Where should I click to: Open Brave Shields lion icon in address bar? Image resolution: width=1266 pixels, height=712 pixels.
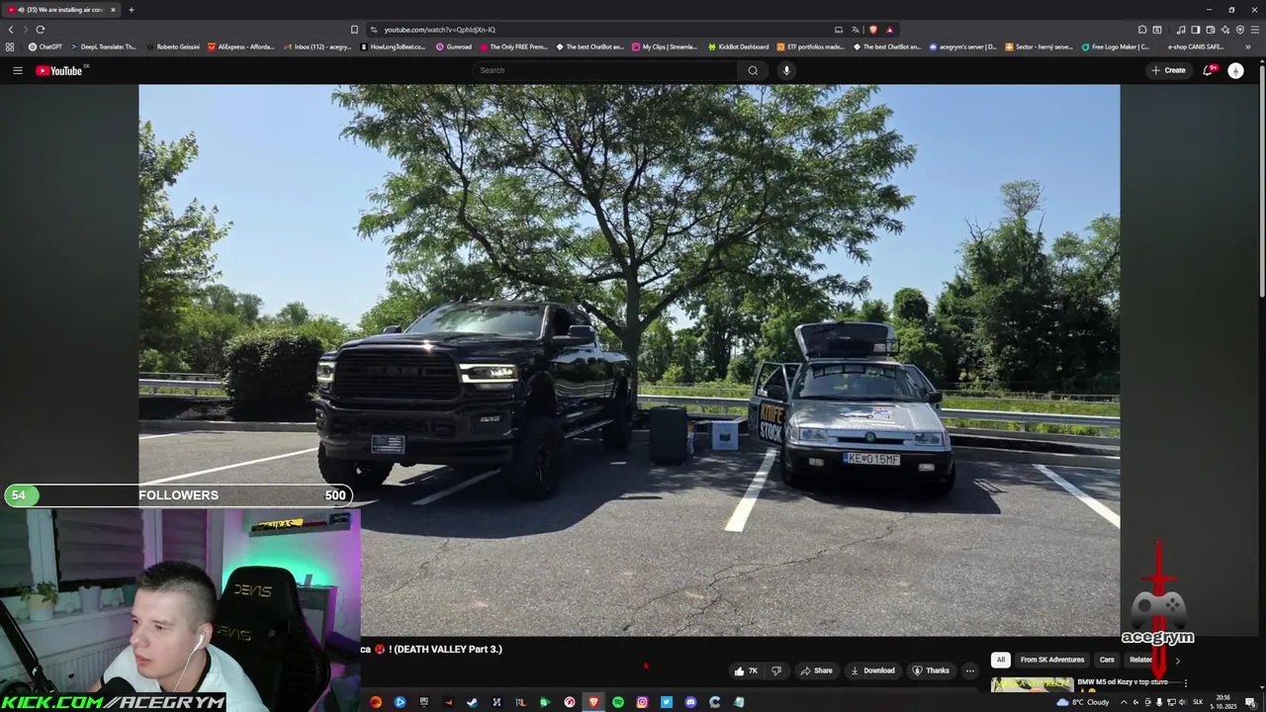[x=873, y=30]
